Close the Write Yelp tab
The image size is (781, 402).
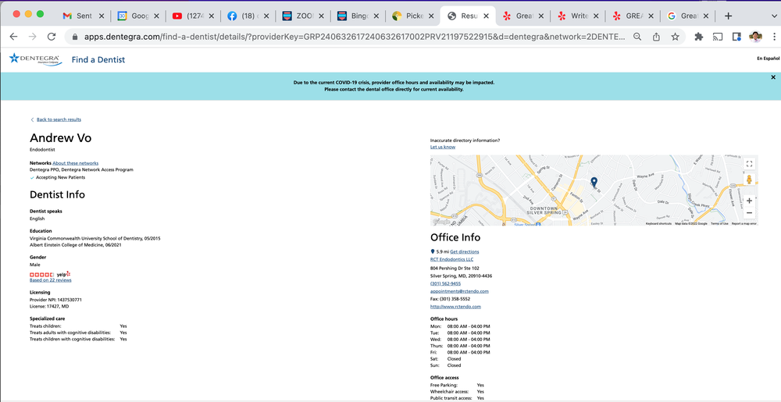[x=596, y=16]
